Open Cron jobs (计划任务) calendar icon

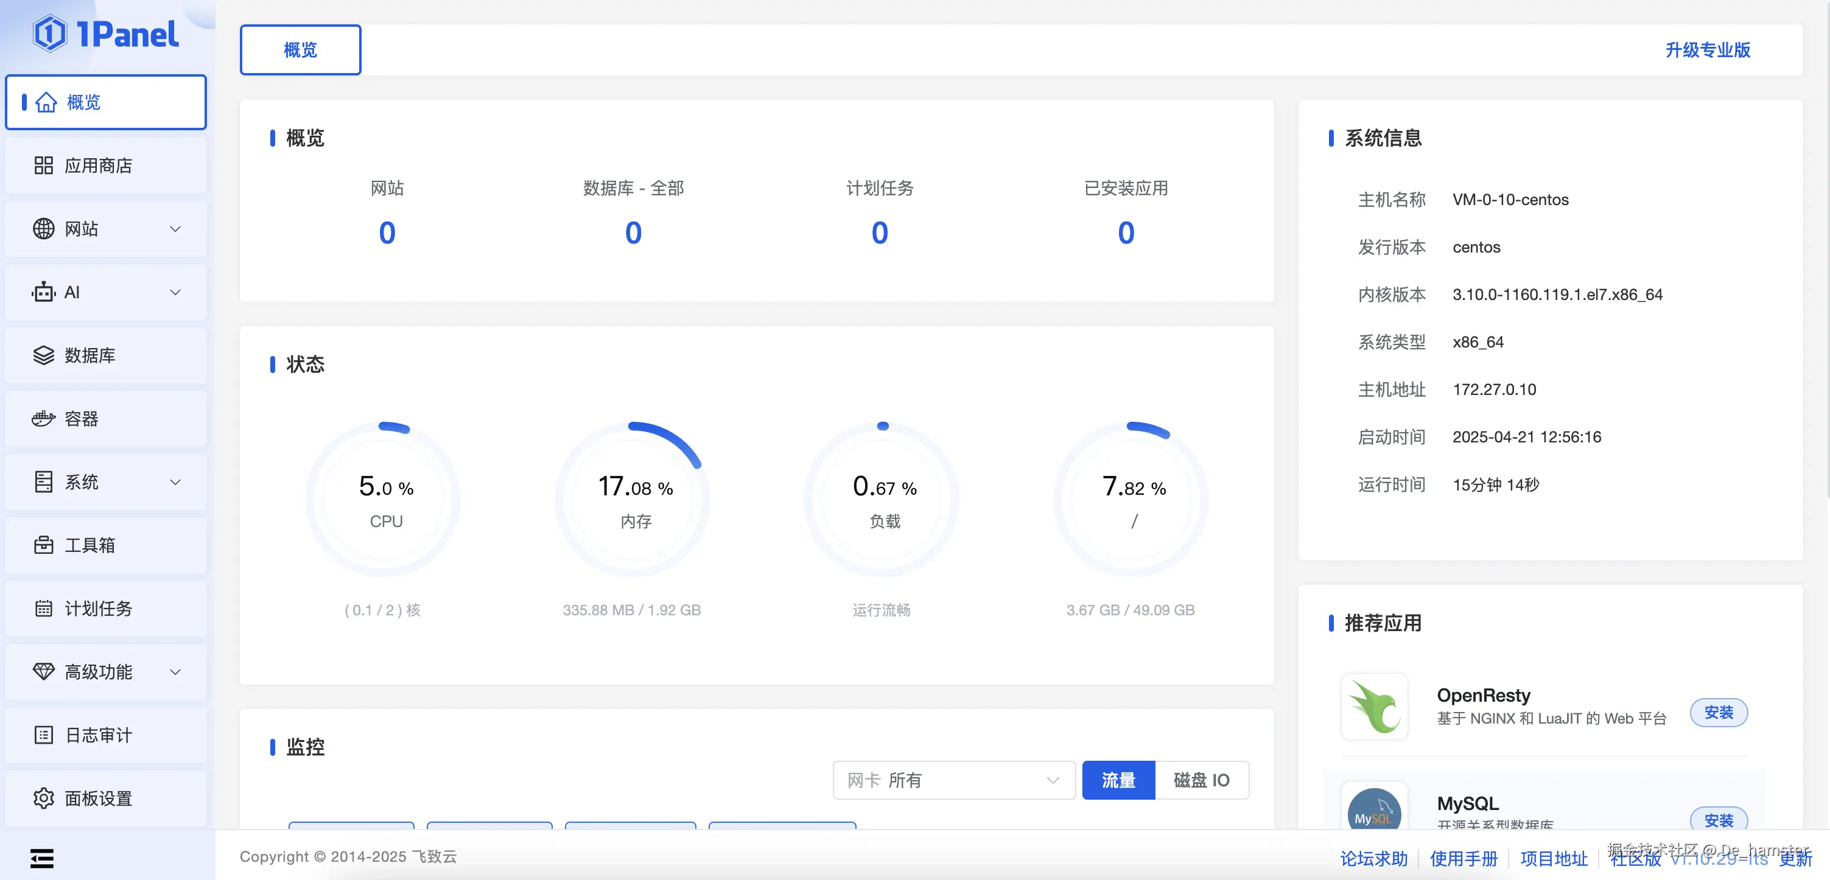click(43, 609)
